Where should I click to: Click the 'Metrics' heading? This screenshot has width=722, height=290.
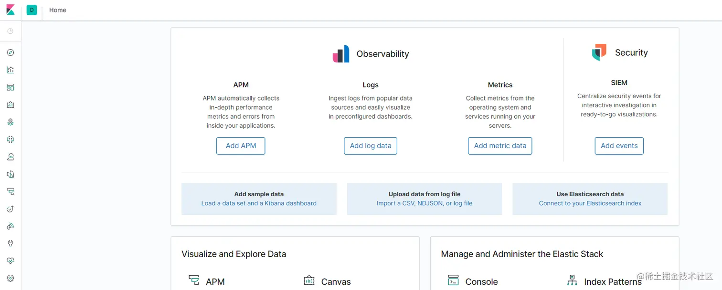click(x=500, y=85)
